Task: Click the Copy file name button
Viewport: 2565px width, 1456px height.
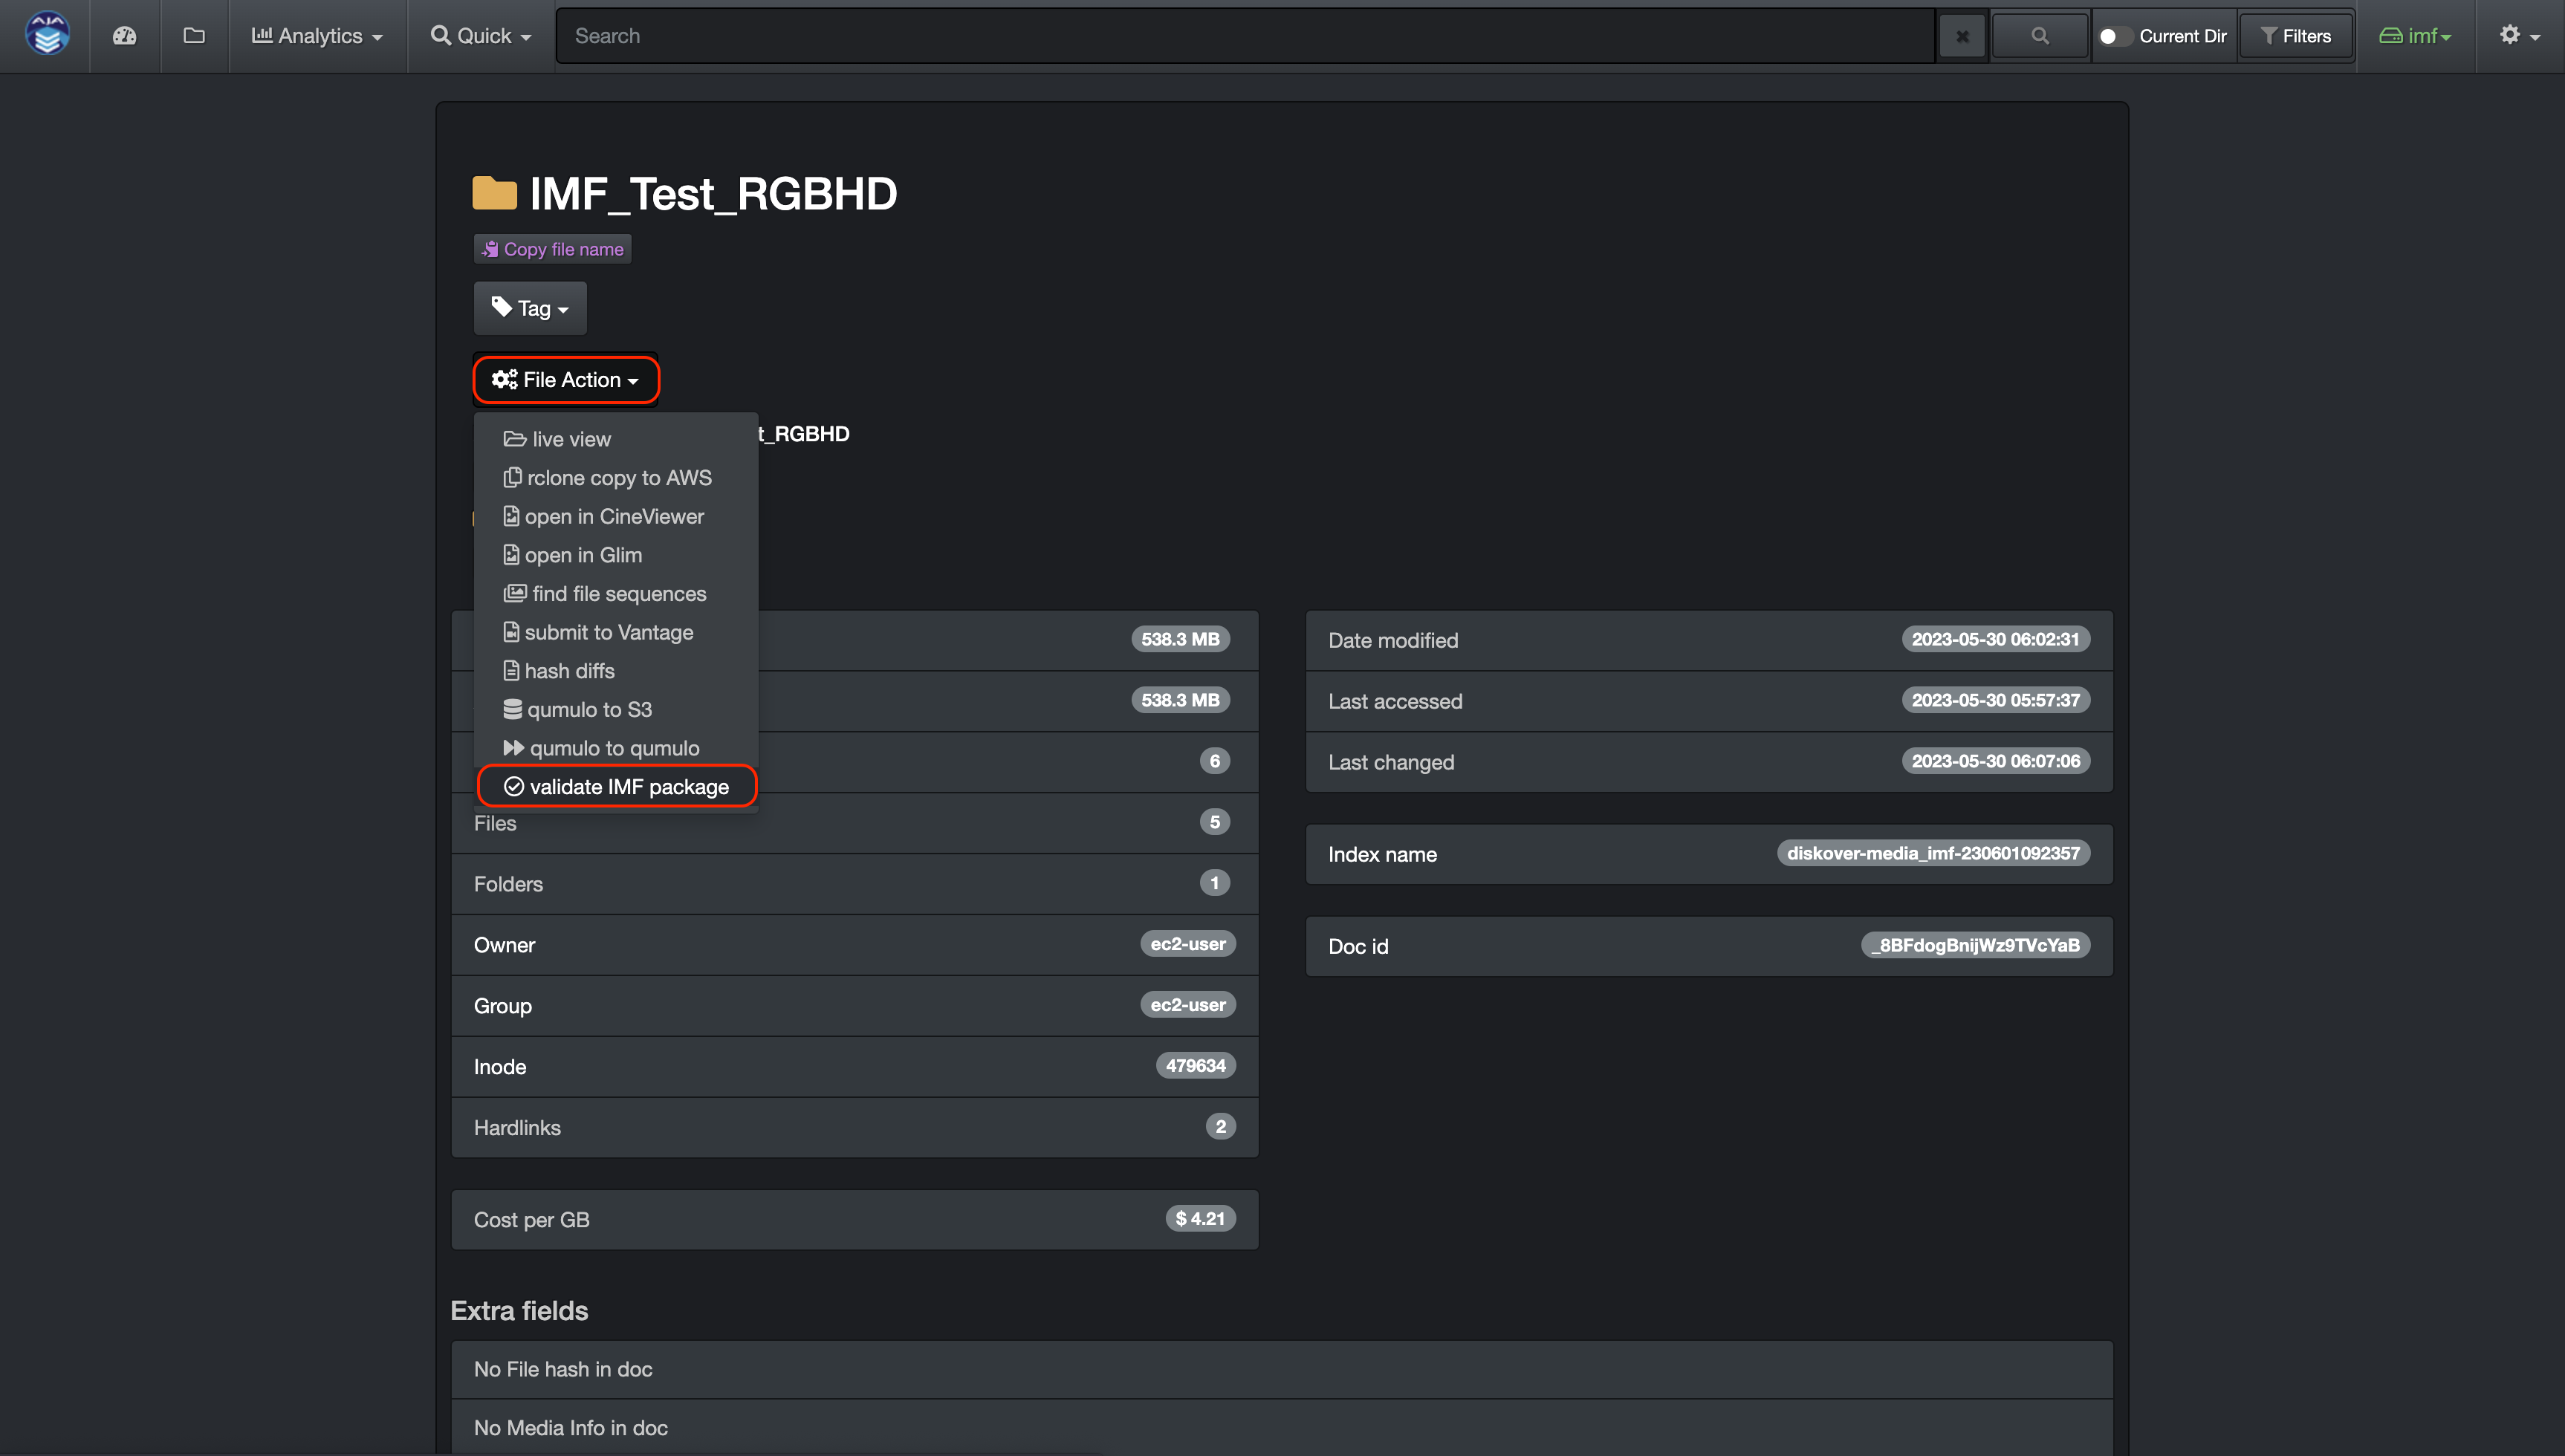Action: coord(551,248)
